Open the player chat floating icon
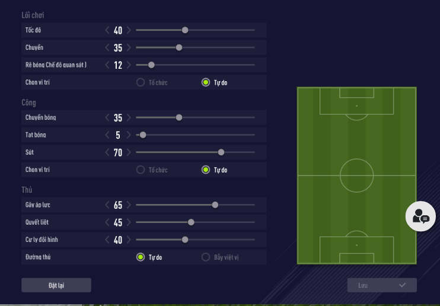Screen dimensions: 440x306 coord(420,216)
